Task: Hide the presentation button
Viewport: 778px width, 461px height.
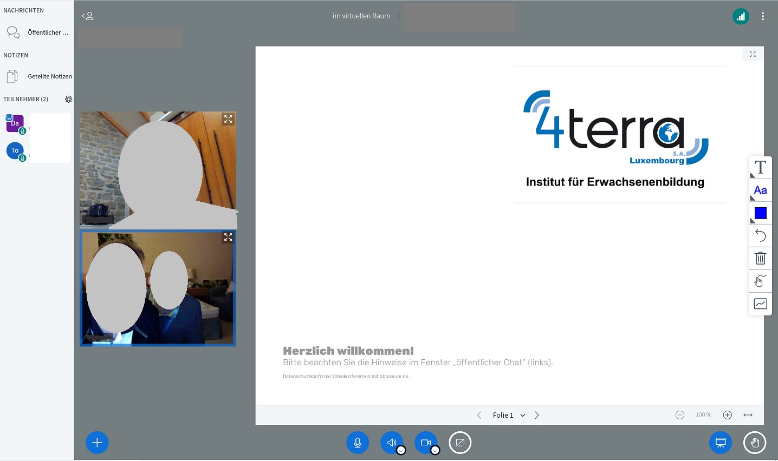Action: point(721,443)
